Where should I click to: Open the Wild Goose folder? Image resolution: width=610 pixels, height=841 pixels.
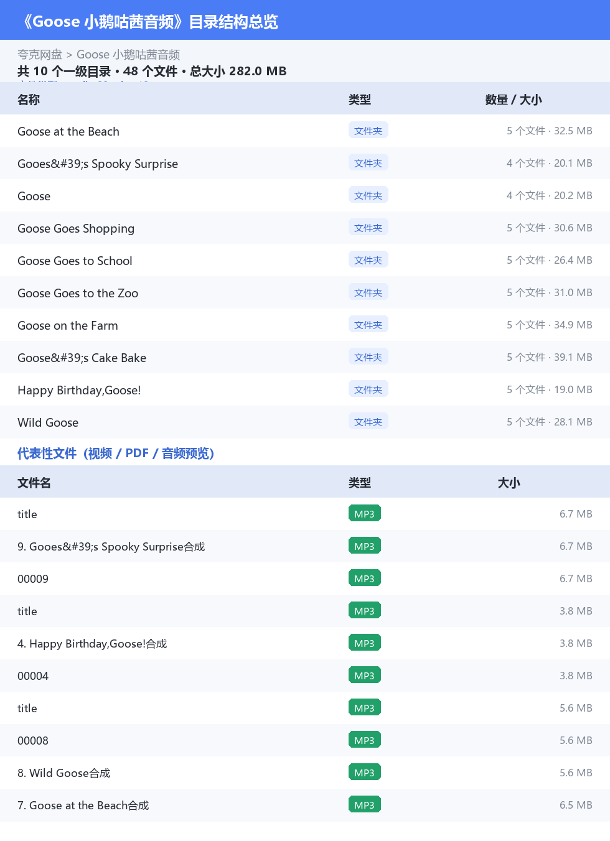coord(48,422)
